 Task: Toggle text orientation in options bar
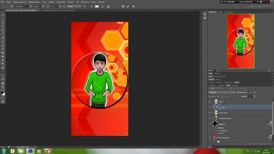point(12,6)
